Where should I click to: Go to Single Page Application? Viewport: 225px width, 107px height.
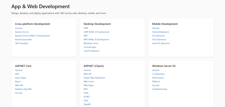94,78
